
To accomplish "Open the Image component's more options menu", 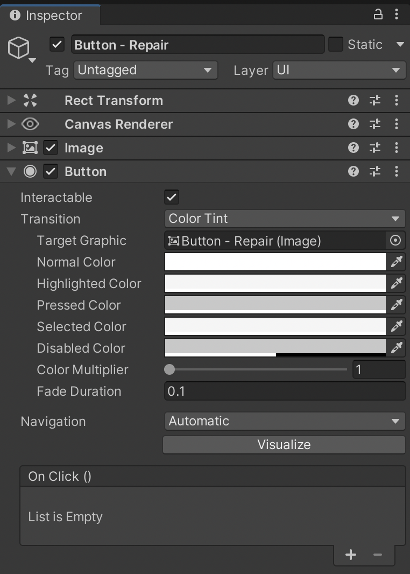I will pos(397,148).
